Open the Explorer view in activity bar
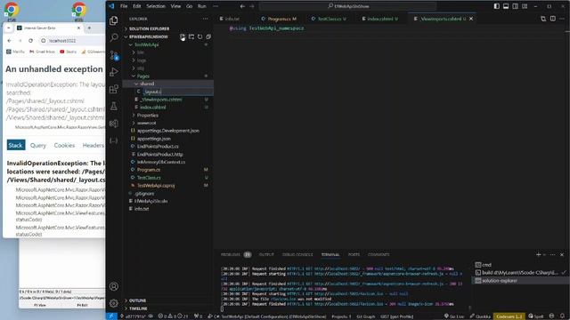570x320 pixels. pyautogui.click(x=114, y=20)
